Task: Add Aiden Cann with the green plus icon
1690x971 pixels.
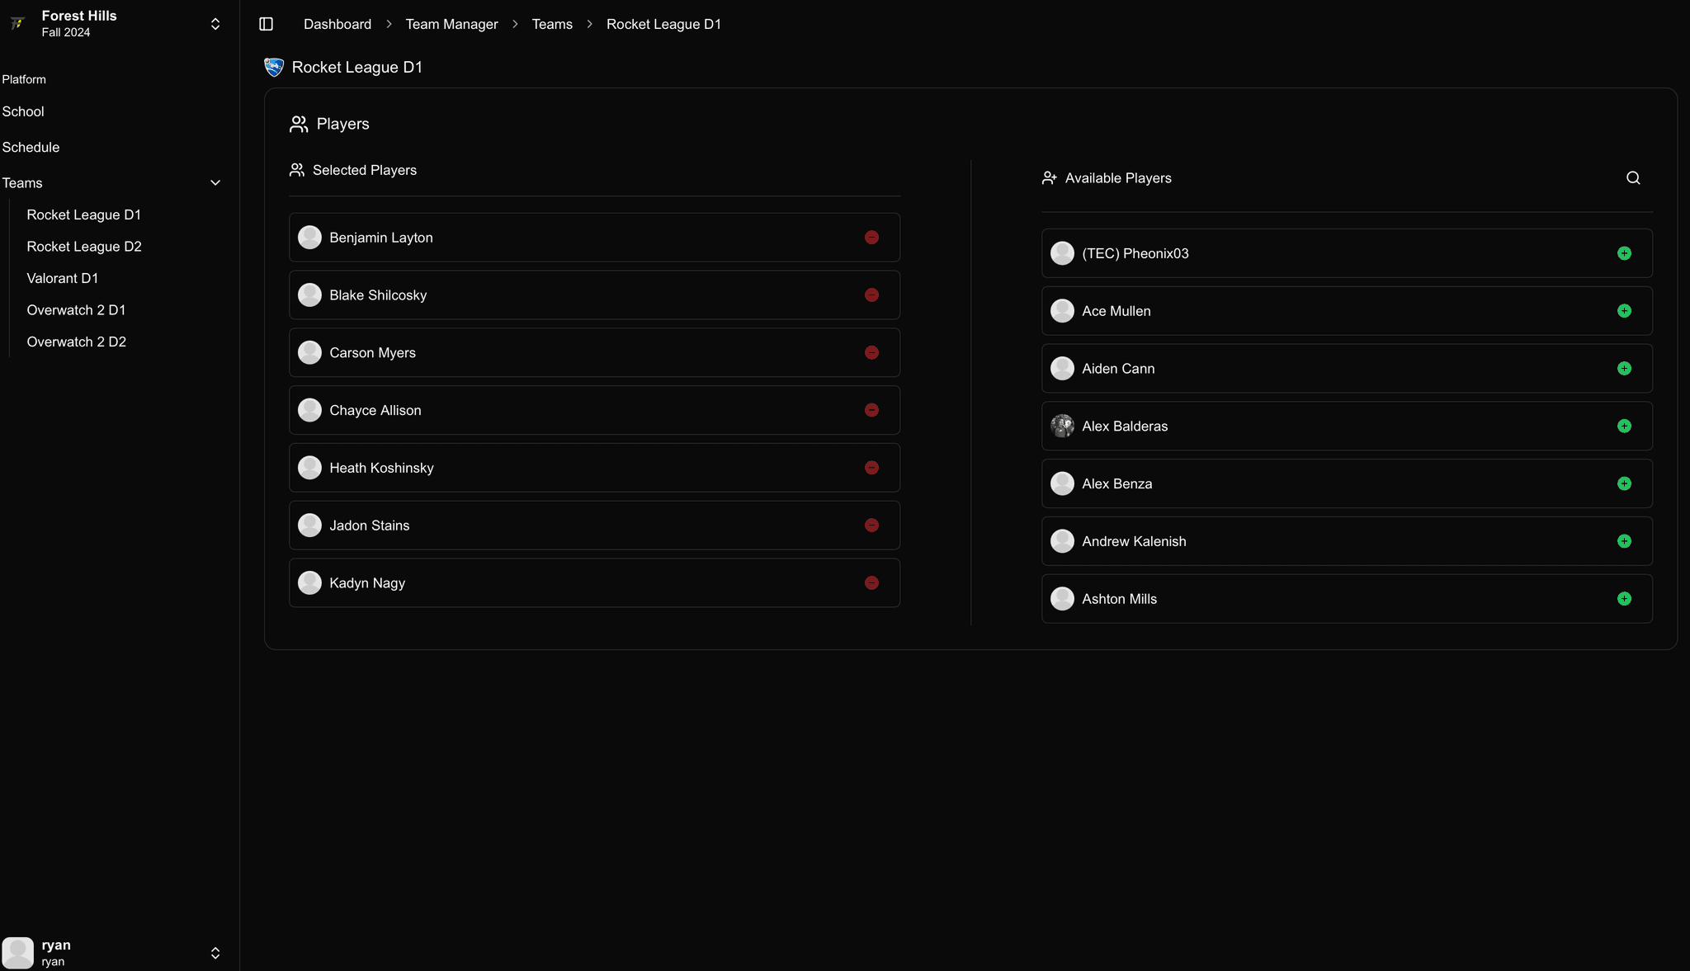Action: [1624, 369]
